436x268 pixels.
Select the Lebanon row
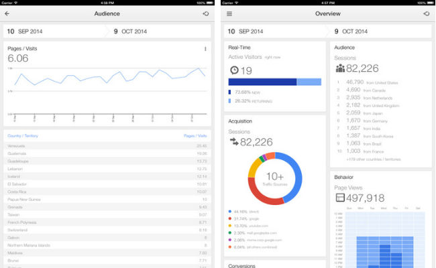(x=107, y=169)
